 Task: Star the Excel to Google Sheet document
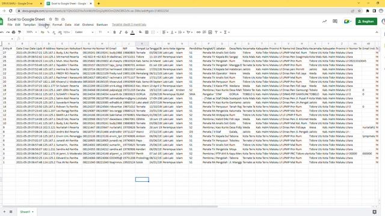point(51,19)
